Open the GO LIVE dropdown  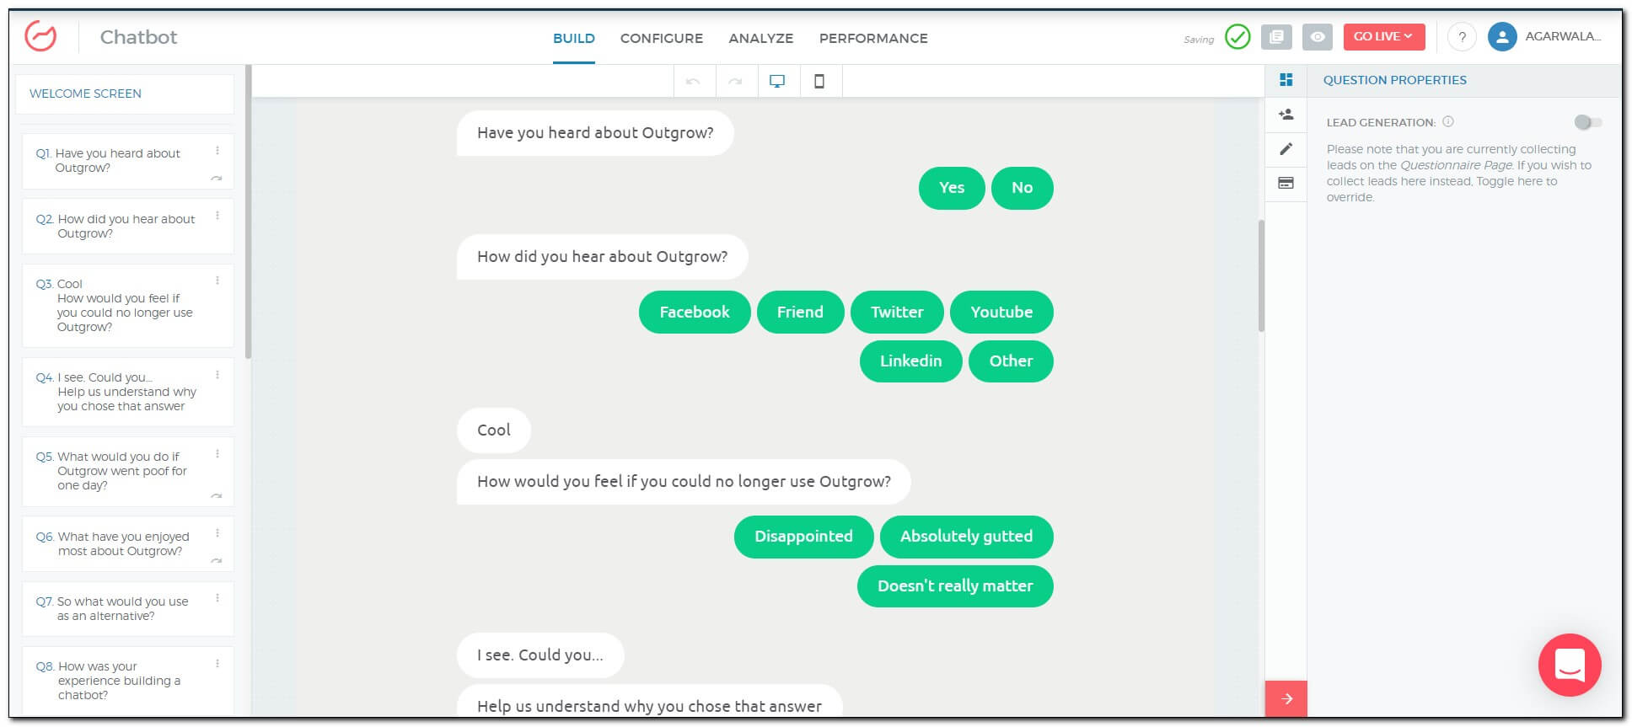tap(1383, 37)
